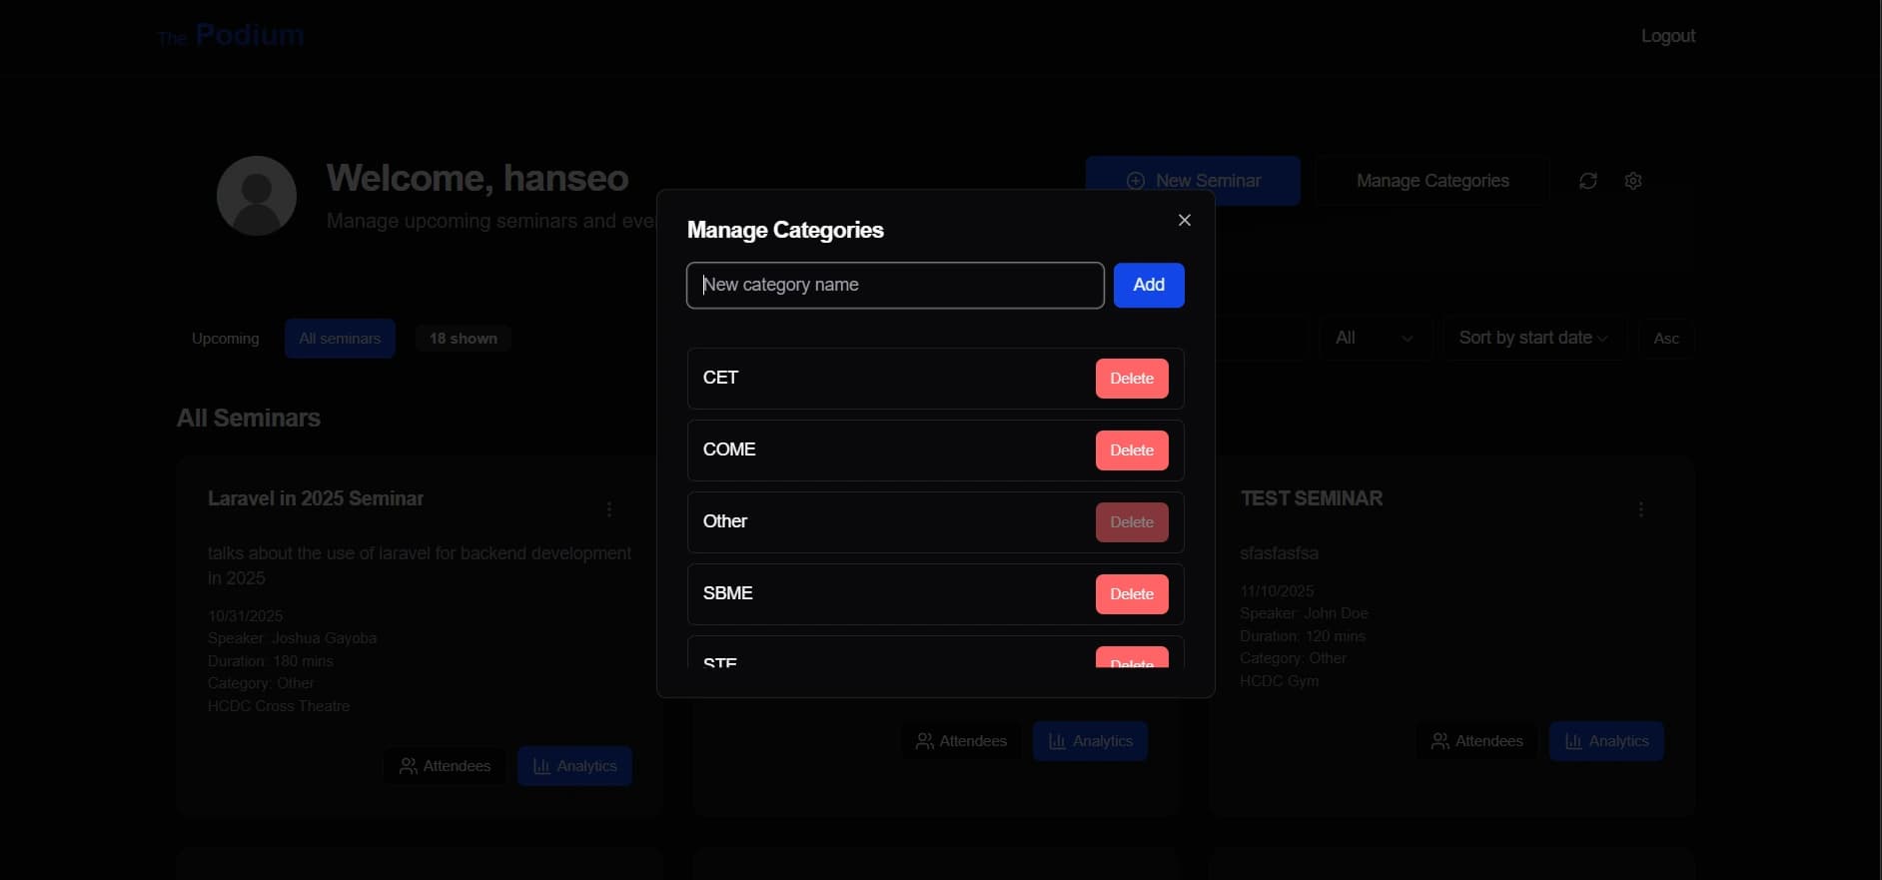Screen dimensions: 1882x880
Task: Switch to the Upcoming tab
Action: point(225,339)
